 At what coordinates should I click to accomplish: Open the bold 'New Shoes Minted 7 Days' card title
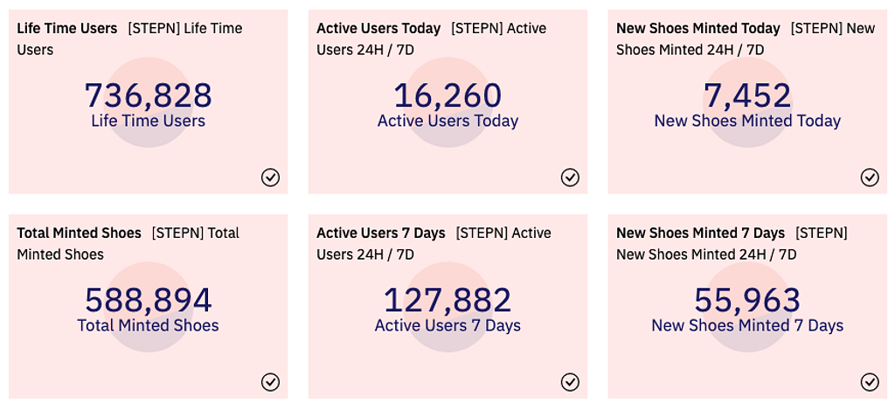(x=700, y=233)
